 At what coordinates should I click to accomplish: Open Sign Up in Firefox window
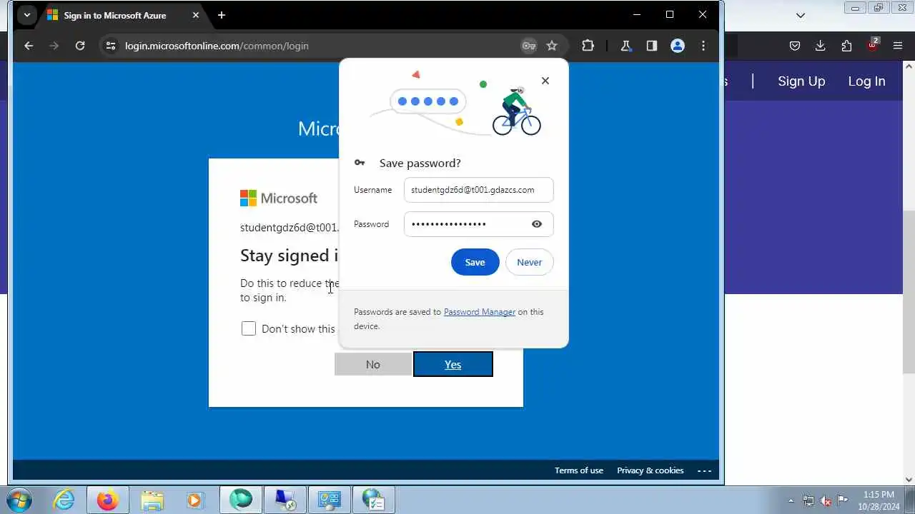pyautogui.click(x=801, y=81)
